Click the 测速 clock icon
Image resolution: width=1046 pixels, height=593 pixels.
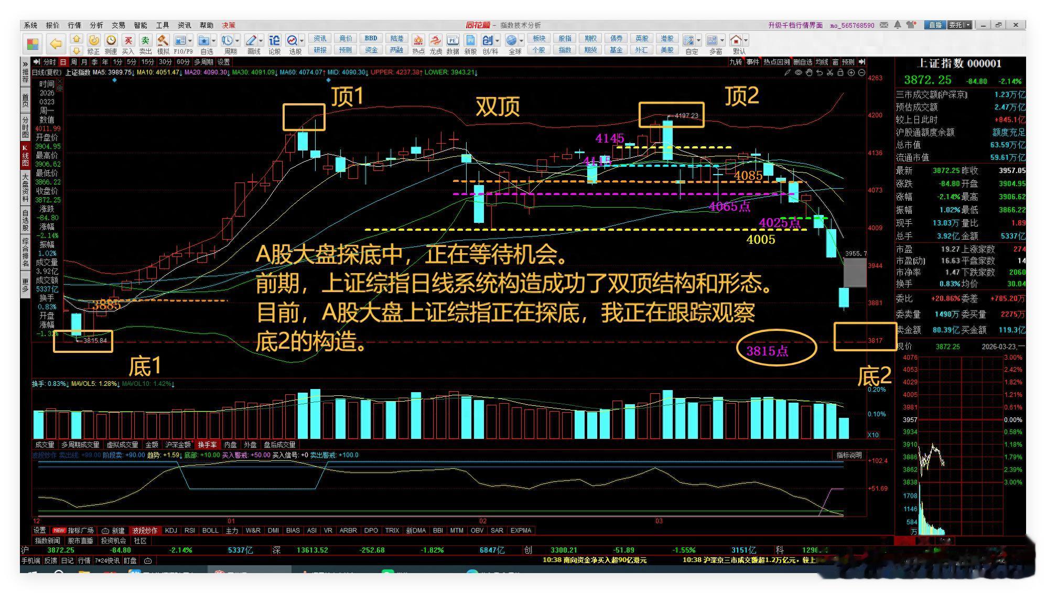[111, 41]
